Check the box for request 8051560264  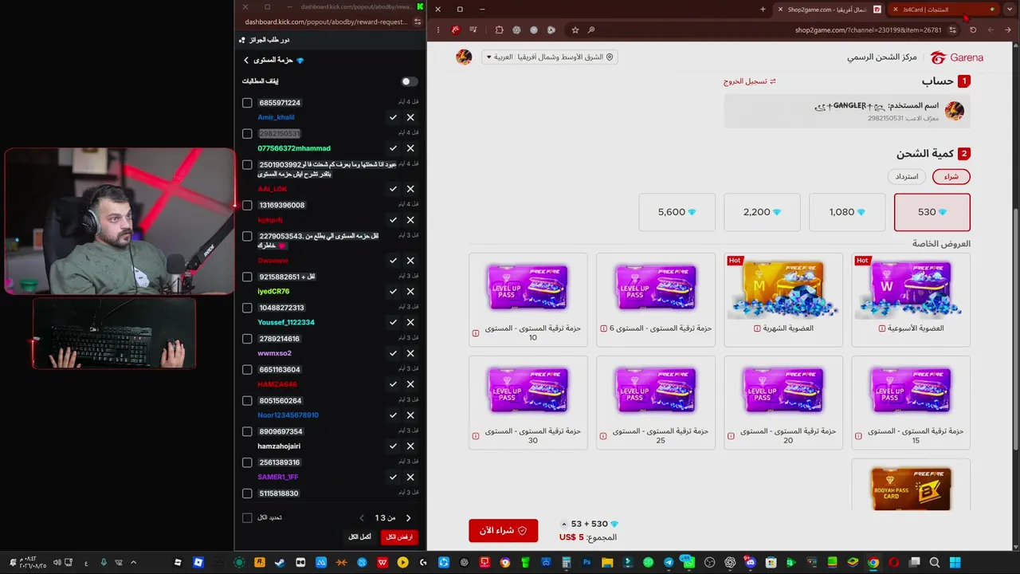(247, 401)
